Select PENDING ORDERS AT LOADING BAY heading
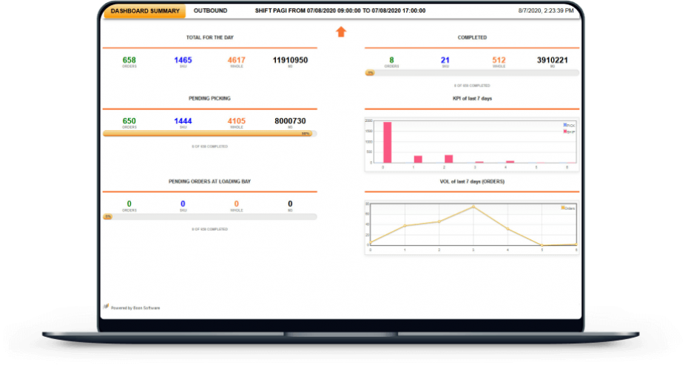Screen dimensions: 688x365 [x=210, y=182]
